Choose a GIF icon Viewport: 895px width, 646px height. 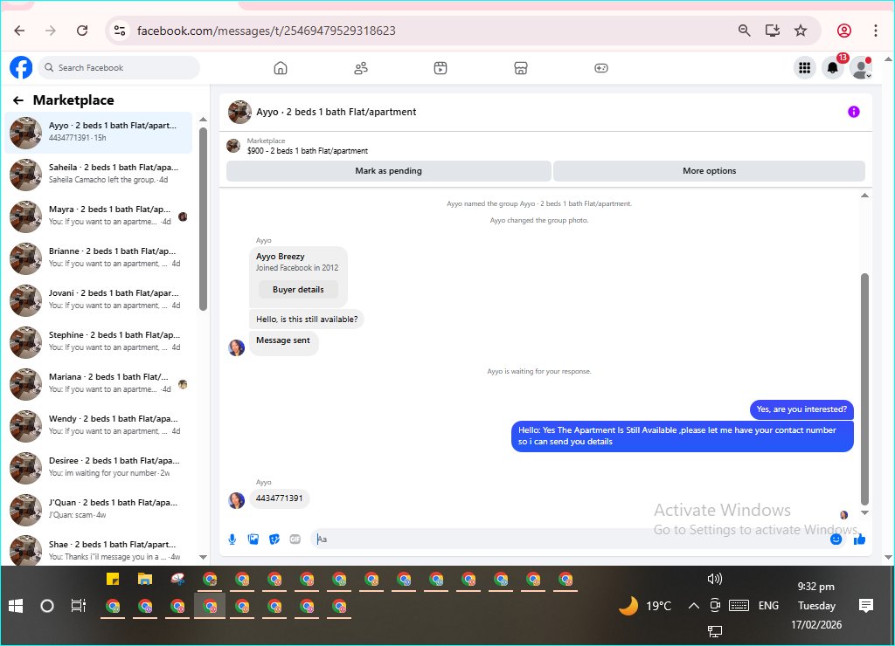pos(295,539)
